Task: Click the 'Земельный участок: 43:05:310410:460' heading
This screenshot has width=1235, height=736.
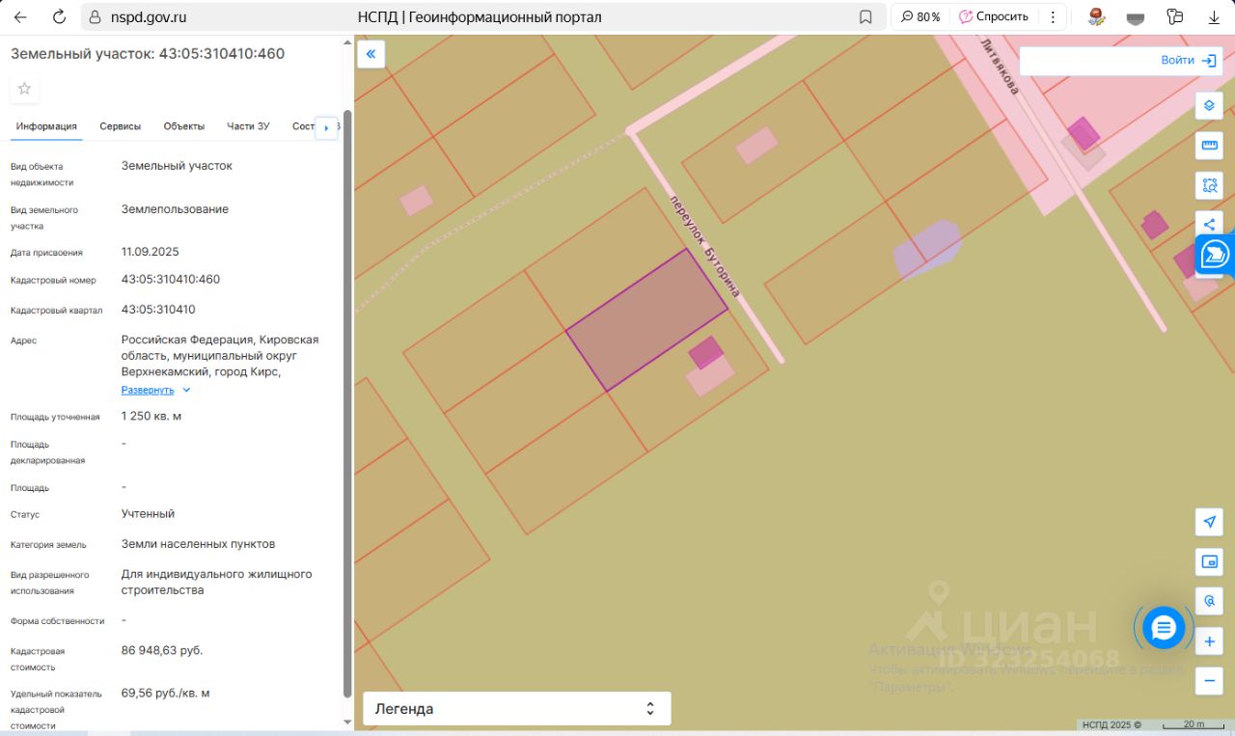Action: 148,54
